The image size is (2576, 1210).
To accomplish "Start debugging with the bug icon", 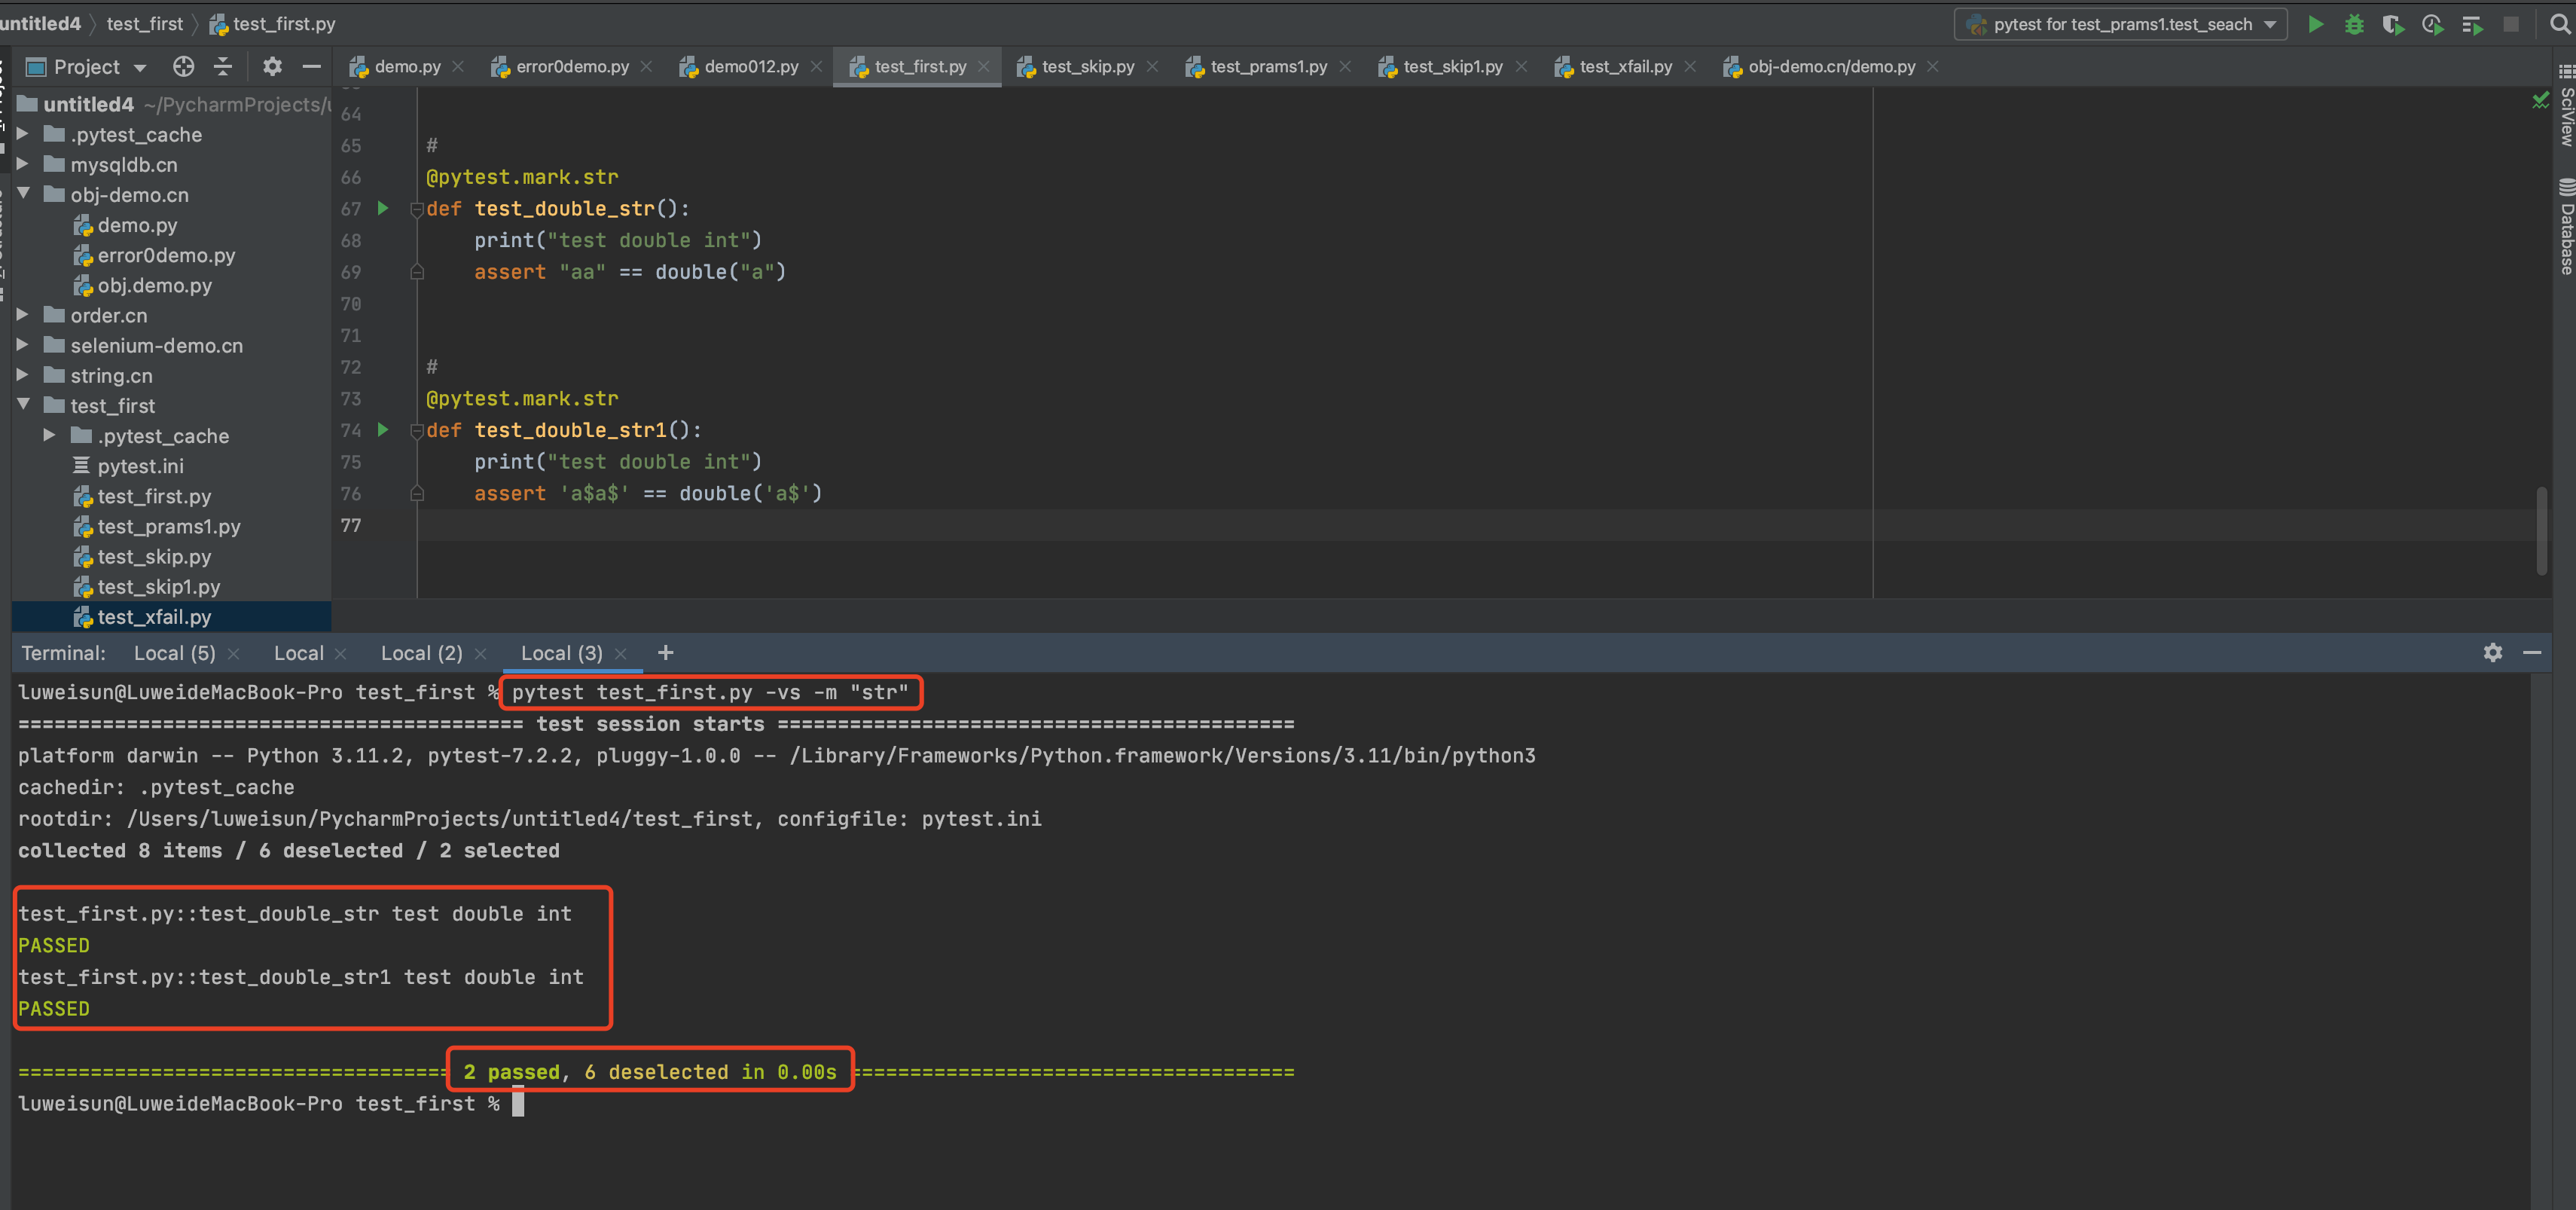I will (x=2354, y=24).
